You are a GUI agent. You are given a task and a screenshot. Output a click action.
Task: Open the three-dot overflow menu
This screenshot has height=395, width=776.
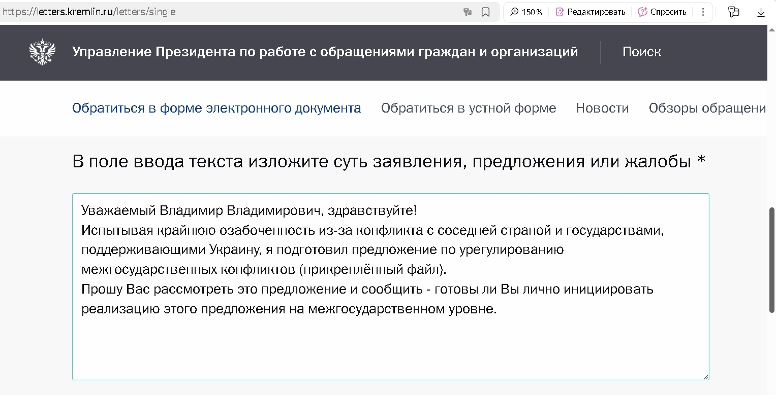pyautogui.click(x=703, y=12)
